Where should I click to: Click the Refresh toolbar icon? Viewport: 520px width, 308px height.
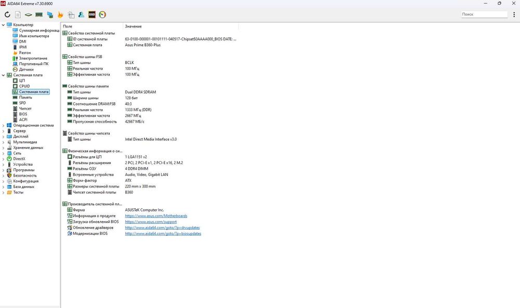click(x=7, y=15)
